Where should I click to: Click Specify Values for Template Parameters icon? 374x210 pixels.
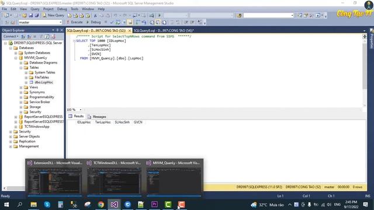point(200,22)
